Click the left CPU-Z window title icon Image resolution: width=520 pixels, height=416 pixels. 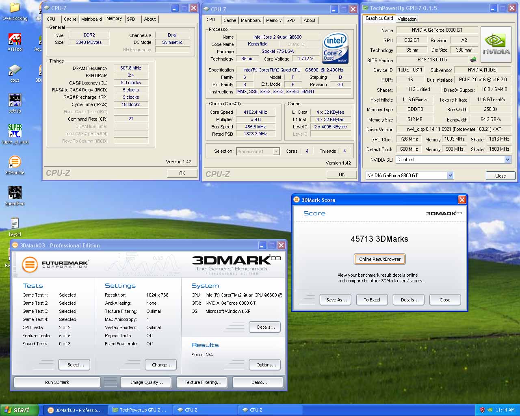47,8
